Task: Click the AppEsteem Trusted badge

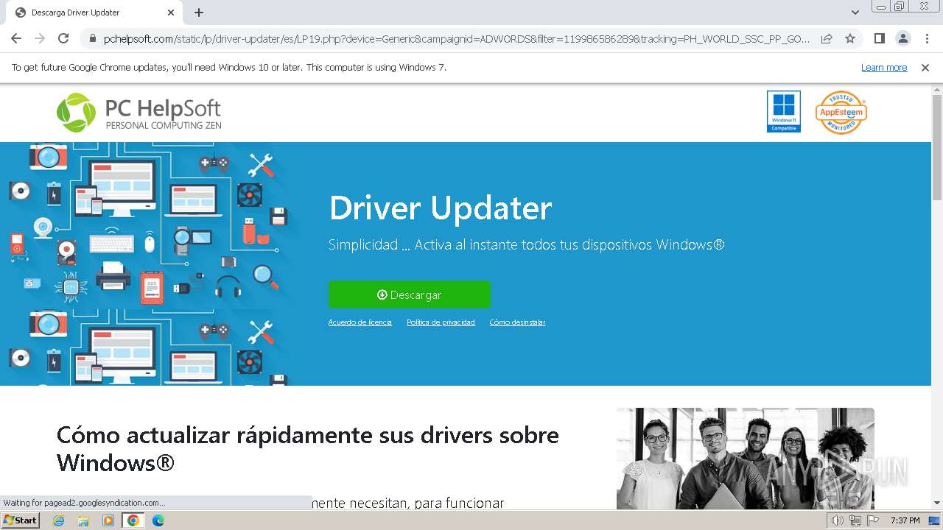Action: click(x=841, y=113)
